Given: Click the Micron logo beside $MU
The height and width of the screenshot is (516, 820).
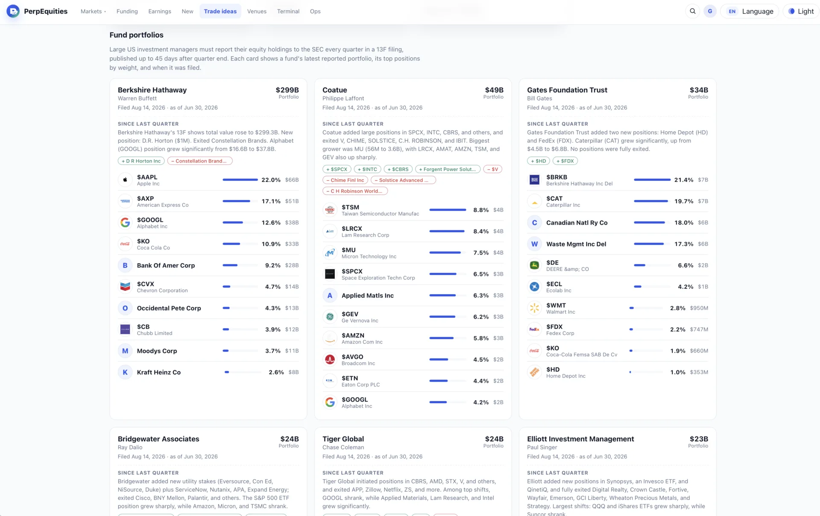Looking at the screenshot, I should tap(330, 252).
